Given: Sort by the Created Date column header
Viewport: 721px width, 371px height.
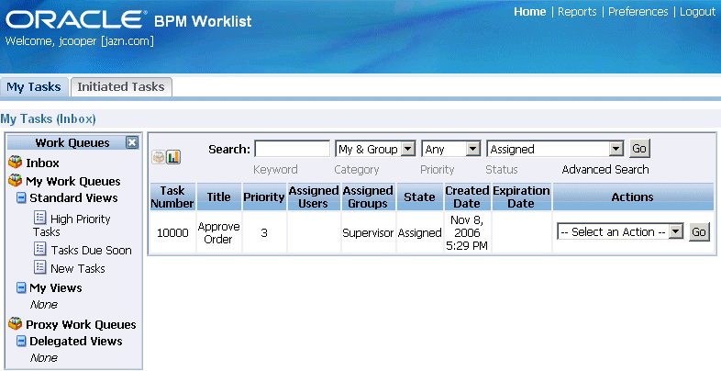Looking at the screenshot, I should 467,197.
